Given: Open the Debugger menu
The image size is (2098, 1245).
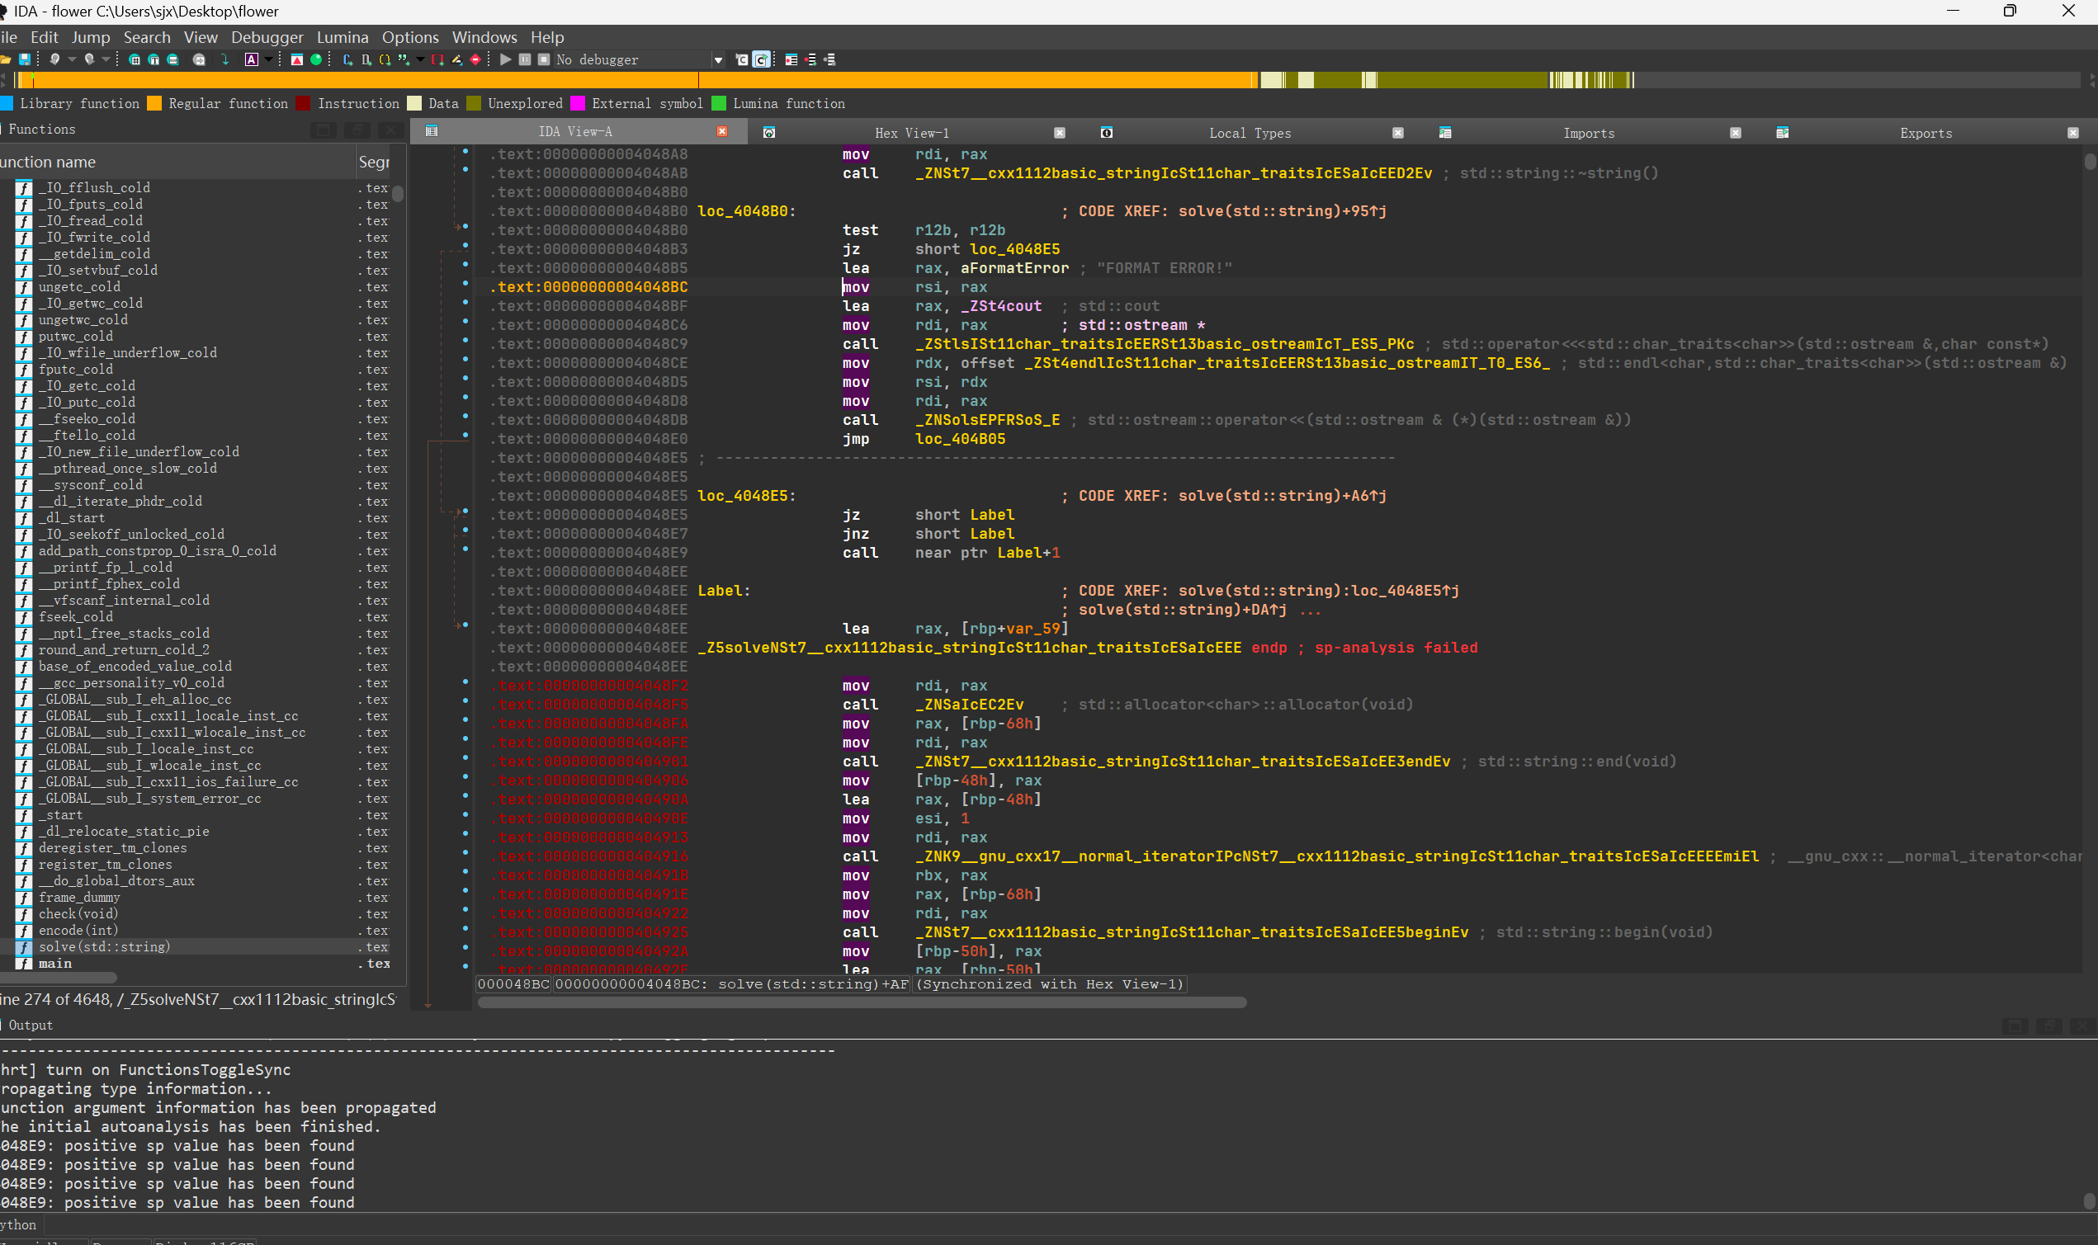Looking at the screenshot, I should [267, 37].
